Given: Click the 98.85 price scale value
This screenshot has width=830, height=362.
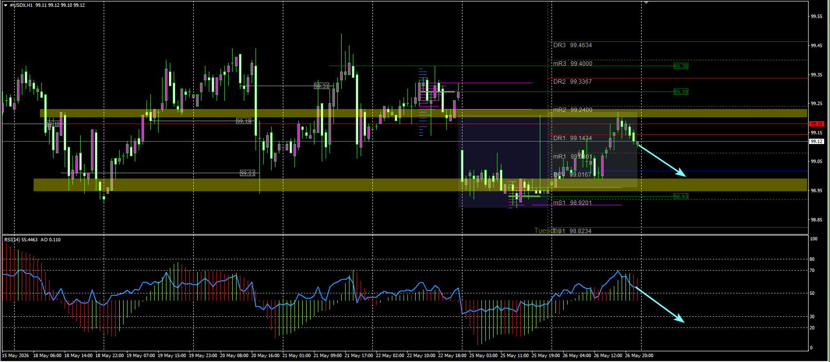Looking at the screenshot, I should click(x=816, y=220).
